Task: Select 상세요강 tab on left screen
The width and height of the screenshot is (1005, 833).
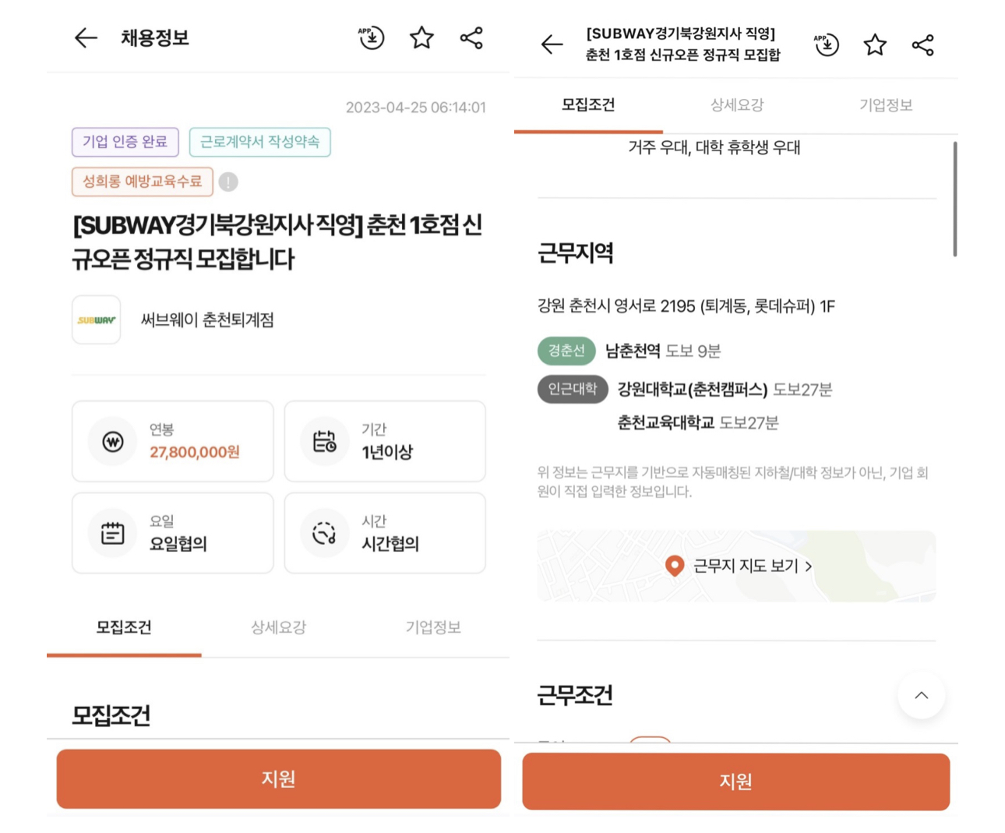Action: pos(278,628)
